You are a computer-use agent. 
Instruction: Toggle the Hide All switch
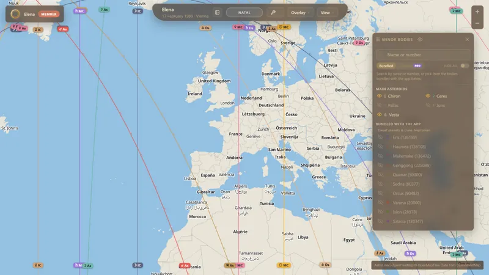point(465,66)
